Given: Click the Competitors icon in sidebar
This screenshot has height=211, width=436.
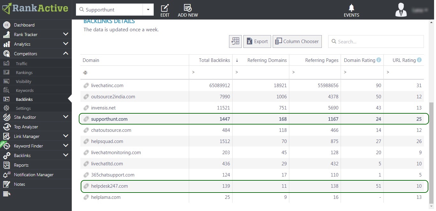Looking at the screenshot, I should [x=6, y=54].
